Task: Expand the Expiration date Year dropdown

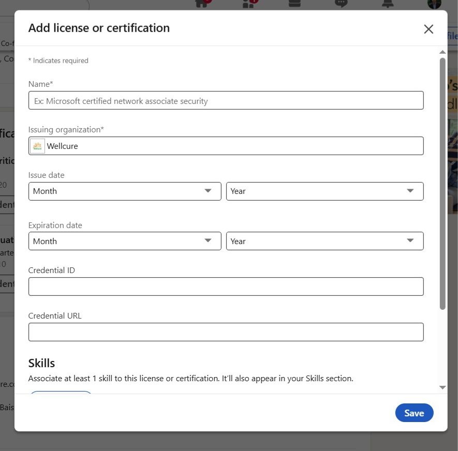Action: (324, 242)
